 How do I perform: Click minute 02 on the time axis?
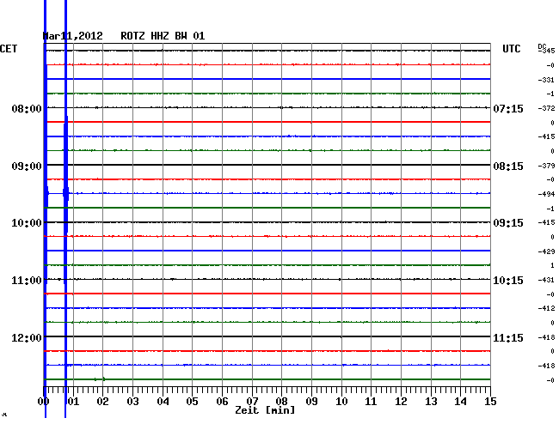[102, 402]
